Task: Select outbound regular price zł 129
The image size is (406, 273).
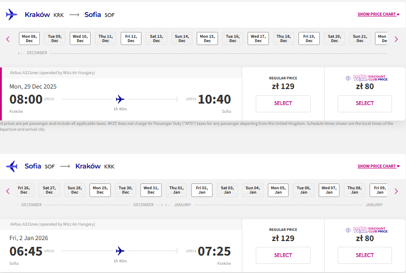Action: point(283,104)
